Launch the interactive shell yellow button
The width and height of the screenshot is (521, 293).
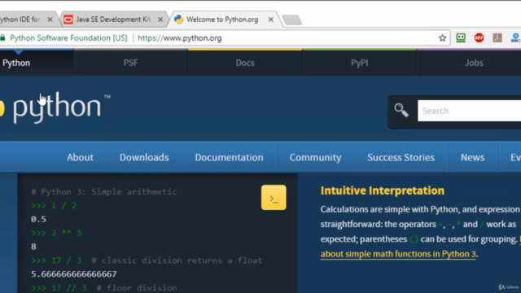click(274, 197)
